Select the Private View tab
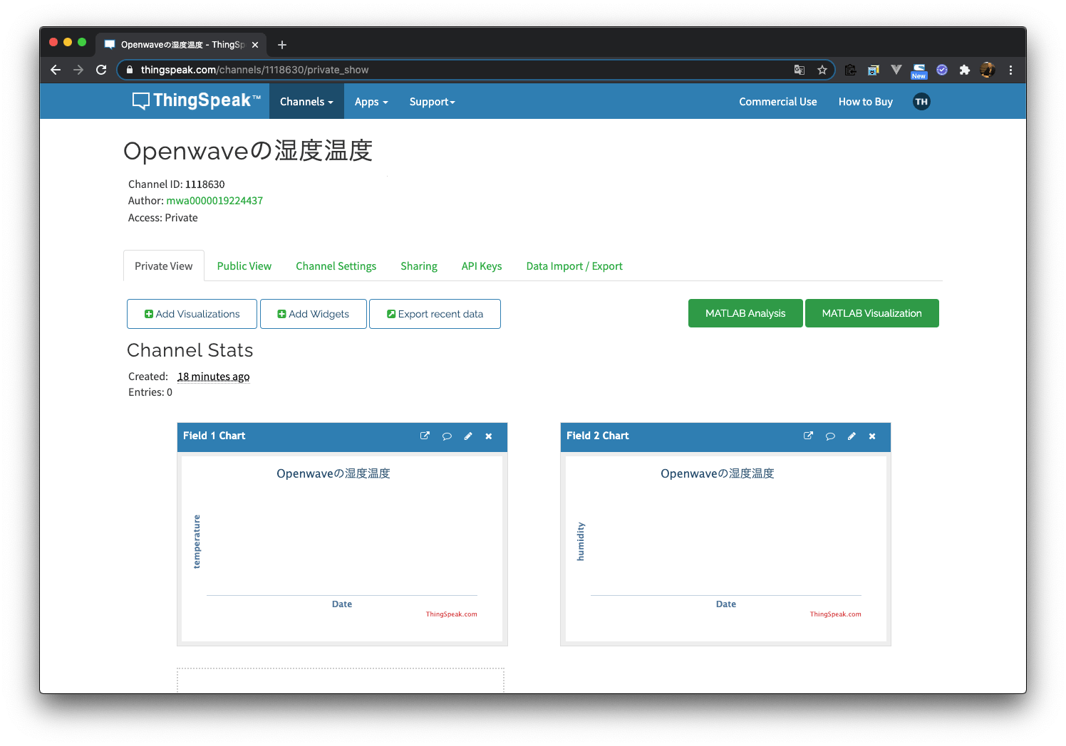The width and height of the screenshot is (1066, 746). click(x=164, y=266)
